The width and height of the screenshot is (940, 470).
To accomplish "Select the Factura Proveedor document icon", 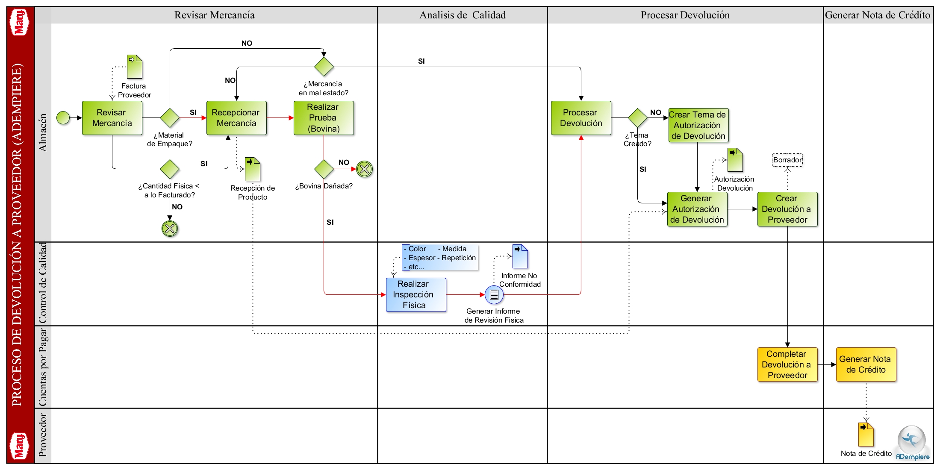I will click(x=135, y=66).
